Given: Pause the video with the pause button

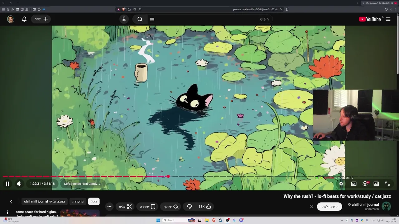Looking at the screenshot, I should tap(7, 184).
